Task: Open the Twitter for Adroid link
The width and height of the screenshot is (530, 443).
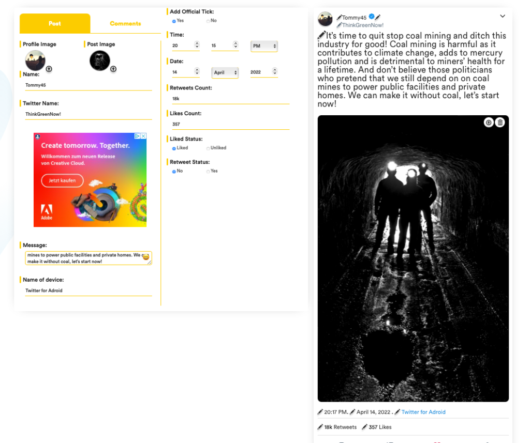Action: point(423,412)
